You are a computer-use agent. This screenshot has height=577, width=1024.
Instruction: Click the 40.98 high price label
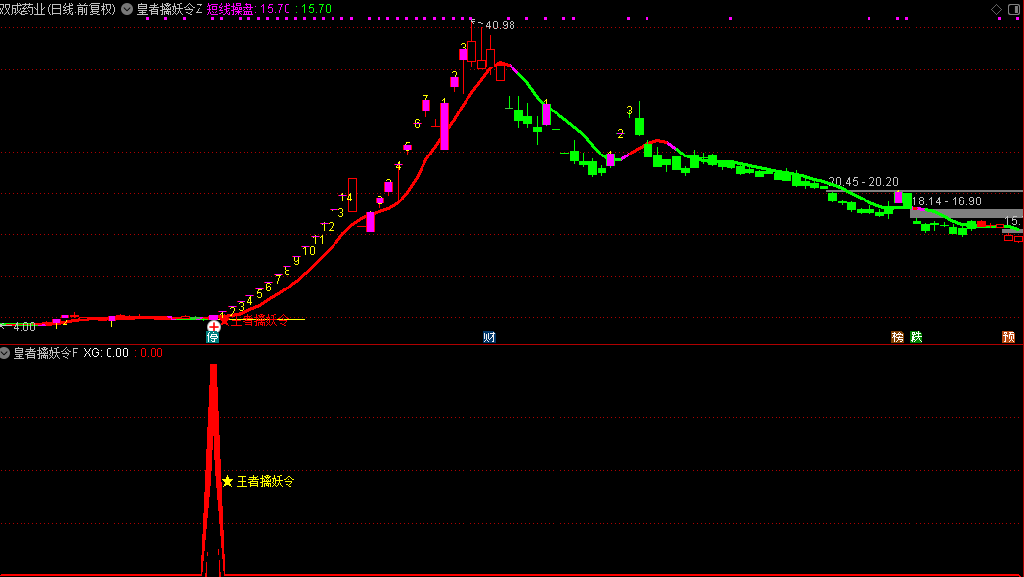[500, 25]
